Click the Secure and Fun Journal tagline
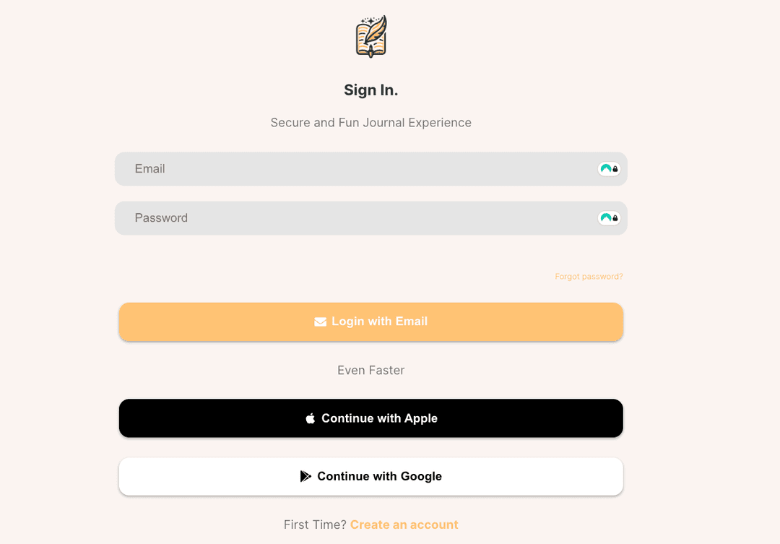The image size is (780, 544). [370, 123]
